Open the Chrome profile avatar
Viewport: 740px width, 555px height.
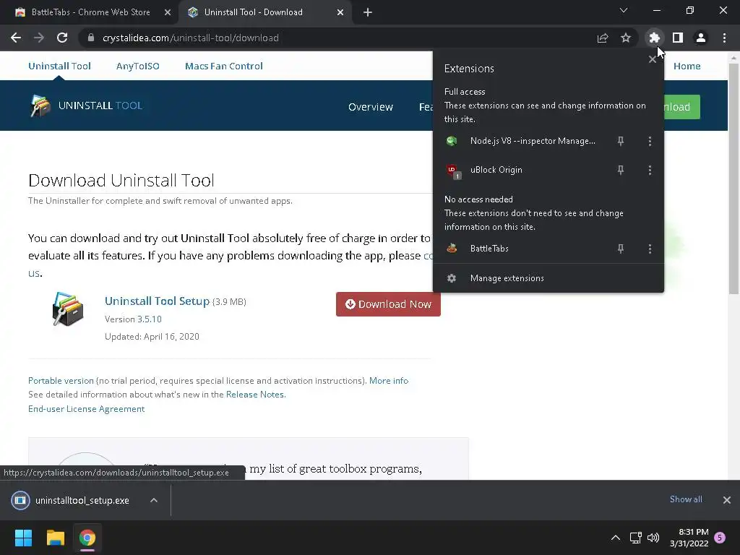pyautogui.click(x=701, y=38)
